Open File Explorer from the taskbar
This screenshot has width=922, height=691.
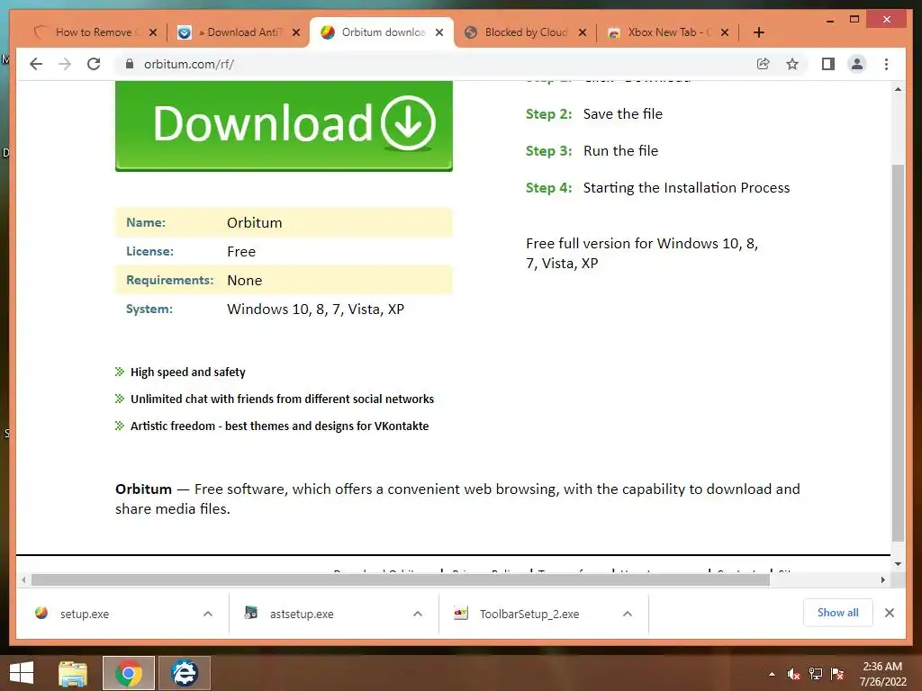[x=73, y=673]
